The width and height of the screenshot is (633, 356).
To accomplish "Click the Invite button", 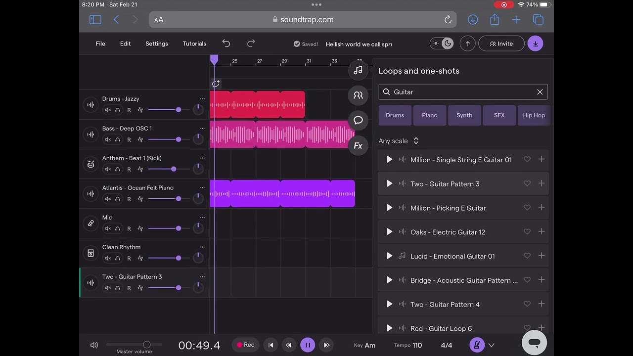I will (x=501, y=44).
